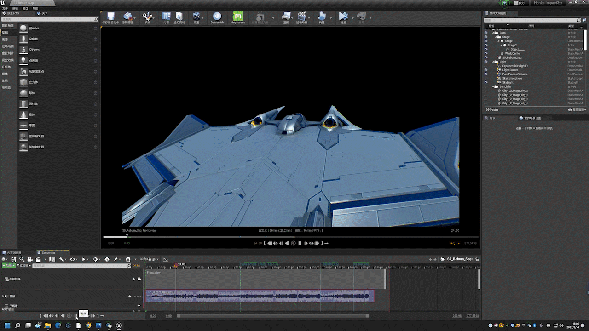Image resolution: width=589 pixels, height=331 pixels.
Task: Collapse the Cam folder in outliner
Action: pyautogui.click(x=493, y=33)
